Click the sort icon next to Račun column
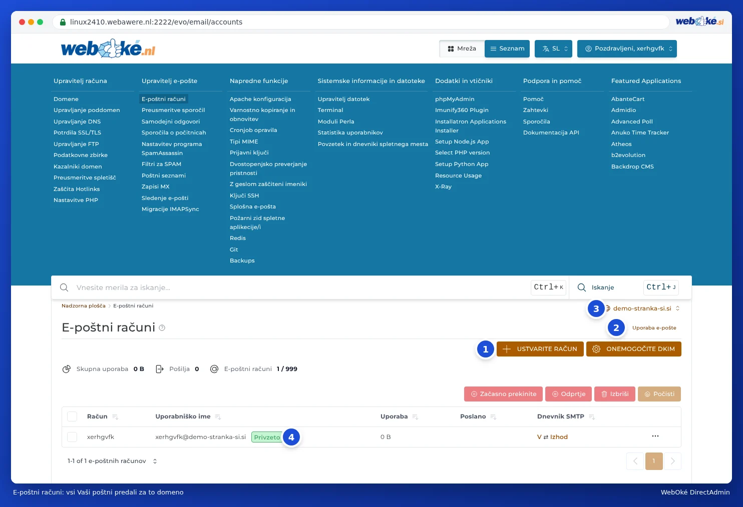The height and width of the screenshot is (507, 743). click(x=115, y=417)
